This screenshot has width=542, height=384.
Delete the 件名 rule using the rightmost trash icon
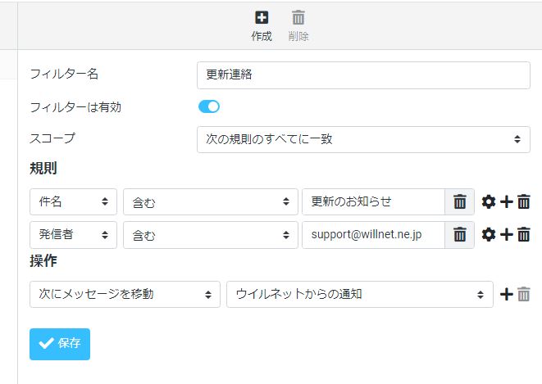click(x=524, y=201)
